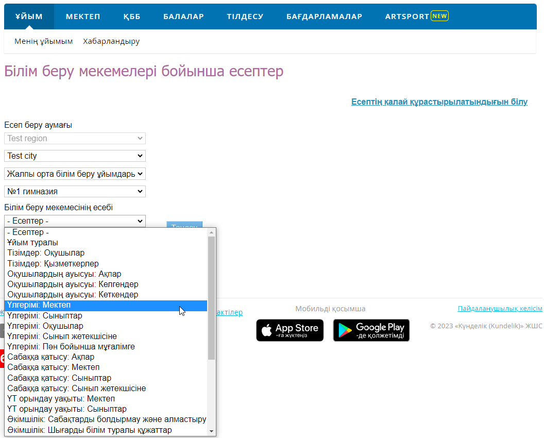Open the №1 гимназия school dropdown
The width and height of the screenshot is (544, 438).
[x=75, y=191]
